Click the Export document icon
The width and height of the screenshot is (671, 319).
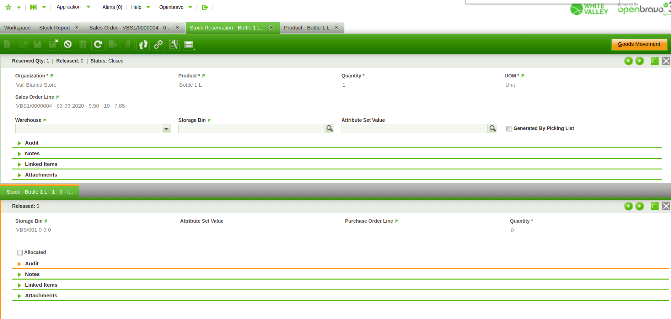click(113, 44)
